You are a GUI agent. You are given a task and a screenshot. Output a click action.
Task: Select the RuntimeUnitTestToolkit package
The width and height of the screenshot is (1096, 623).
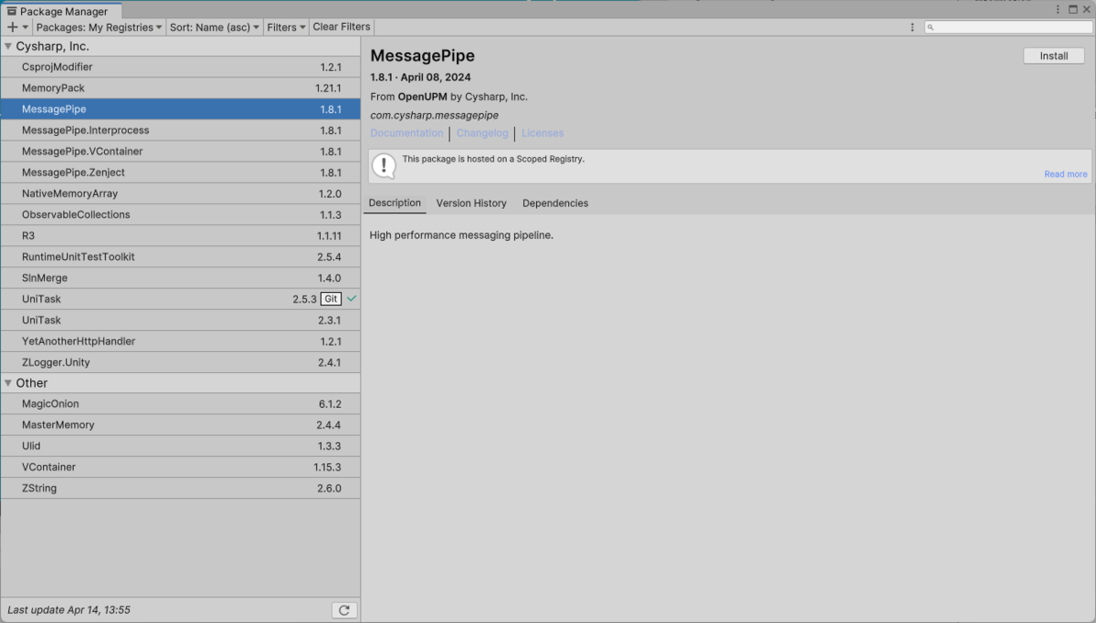(x=180, y=256)
